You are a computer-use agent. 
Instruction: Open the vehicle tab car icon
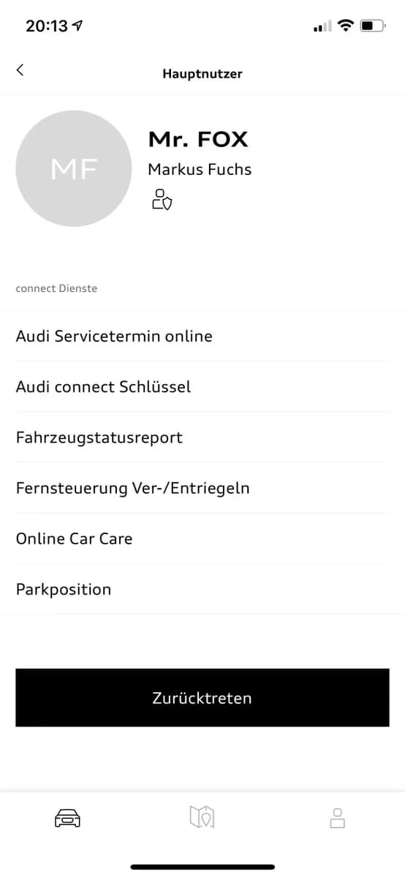pyautogui.click(x=67, y=818)
